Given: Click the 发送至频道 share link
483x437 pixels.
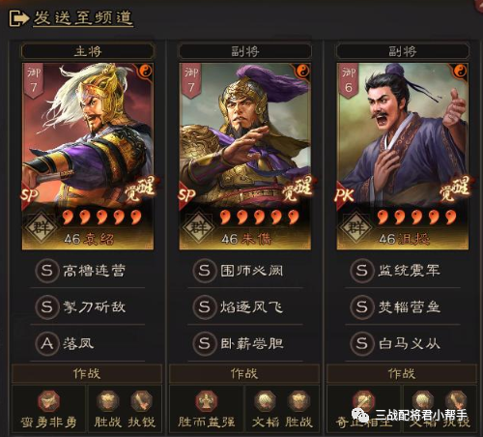Looking at the screenshot, I should point(83,17).
